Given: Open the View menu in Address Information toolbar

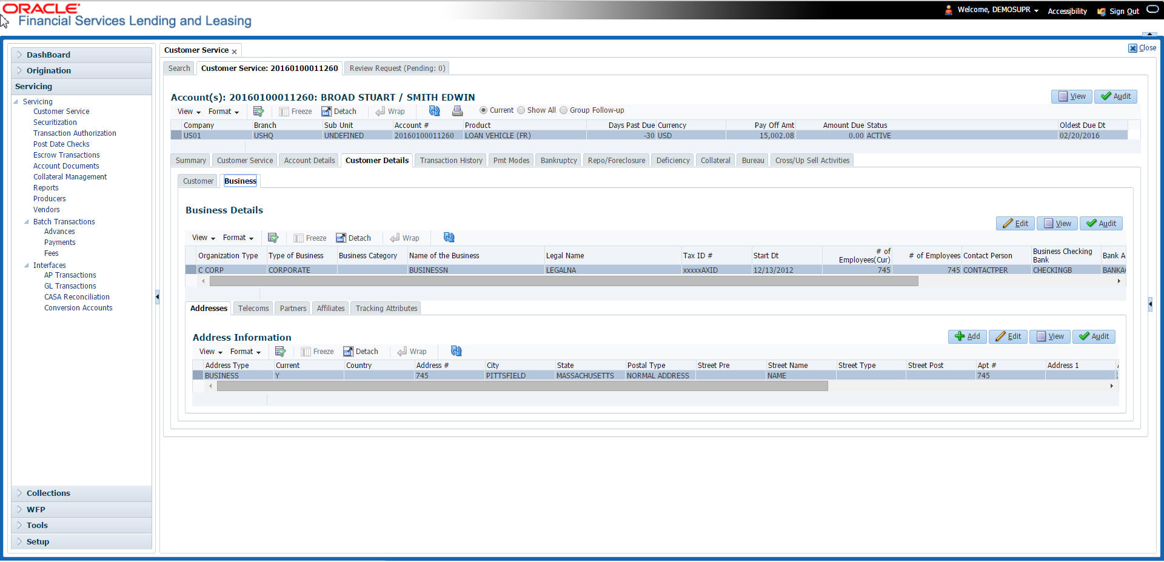Looking at the screenshot, I should (x=210, y=352).
